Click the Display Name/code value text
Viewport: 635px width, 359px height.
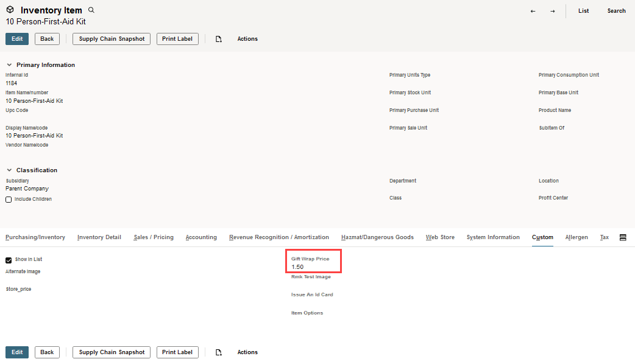pos(34,136)
